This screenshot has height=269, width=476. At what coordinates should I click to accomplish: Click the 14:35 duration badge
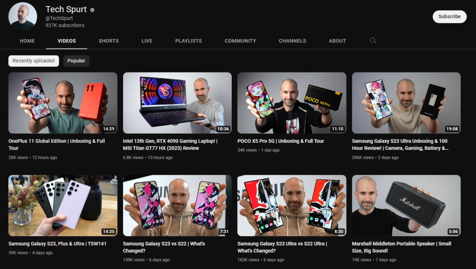109,231
